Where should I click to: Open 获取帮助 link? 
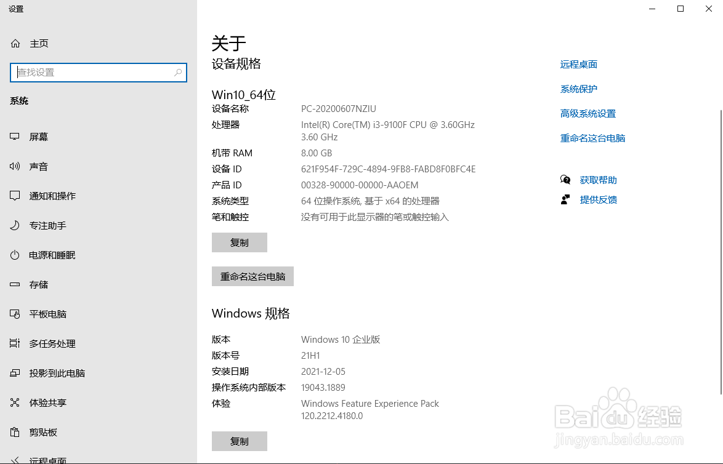pyautogui.click(x=598, y=180)
